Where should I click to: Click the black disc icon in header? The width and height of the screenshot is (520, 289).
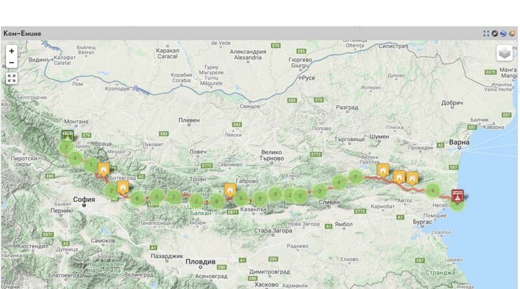pos(495,34)
